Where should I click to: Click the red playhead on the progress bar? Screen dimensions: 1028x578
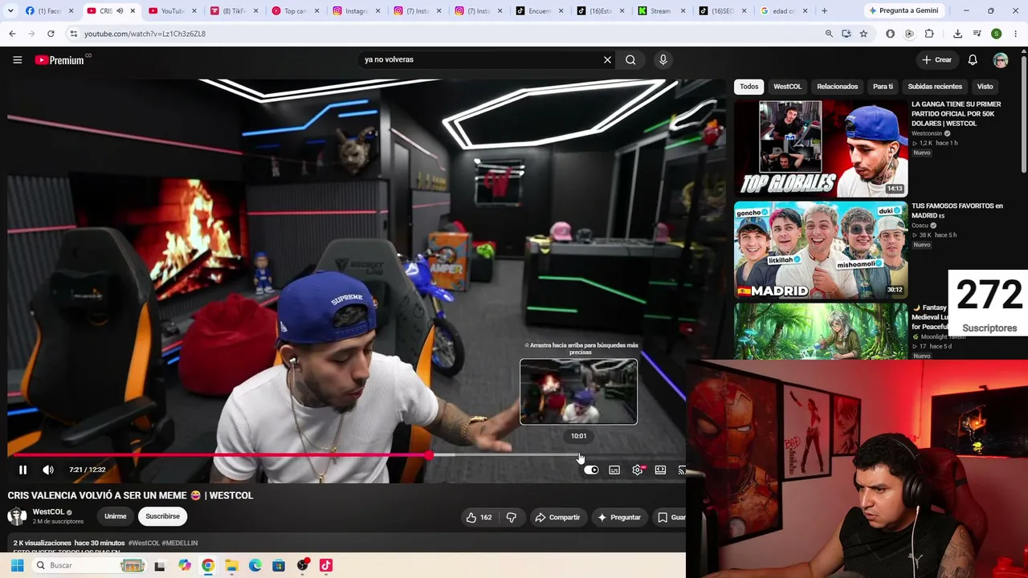coord(429,455)
